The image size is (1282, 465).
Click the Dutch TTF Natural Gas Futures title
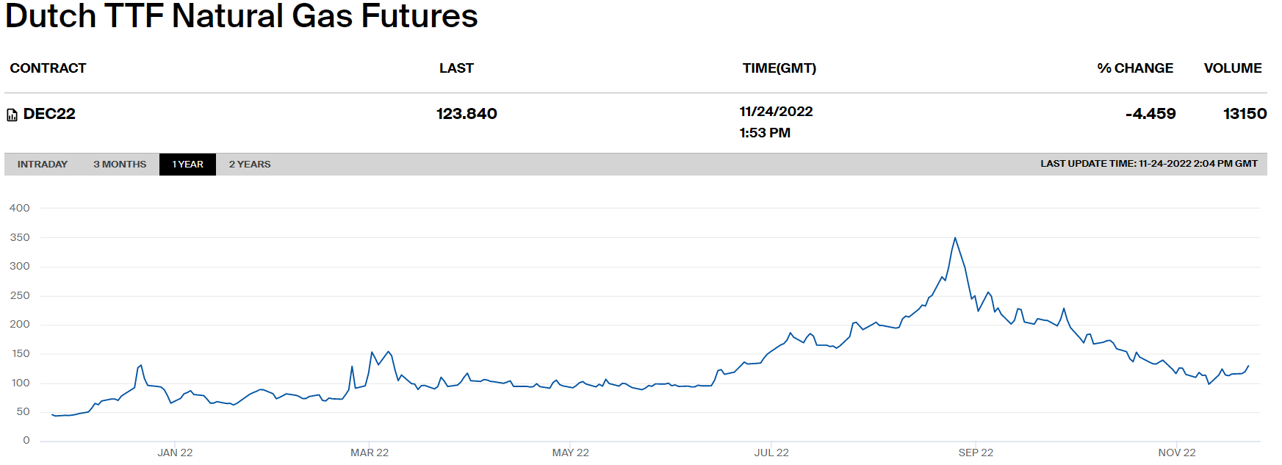pos(242,16)
